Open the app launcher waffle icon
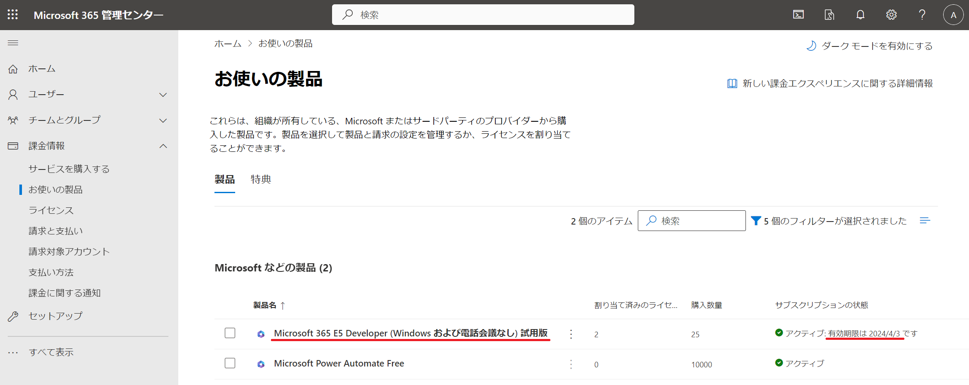This screenshot has height=385, width=969. (13, 15)
